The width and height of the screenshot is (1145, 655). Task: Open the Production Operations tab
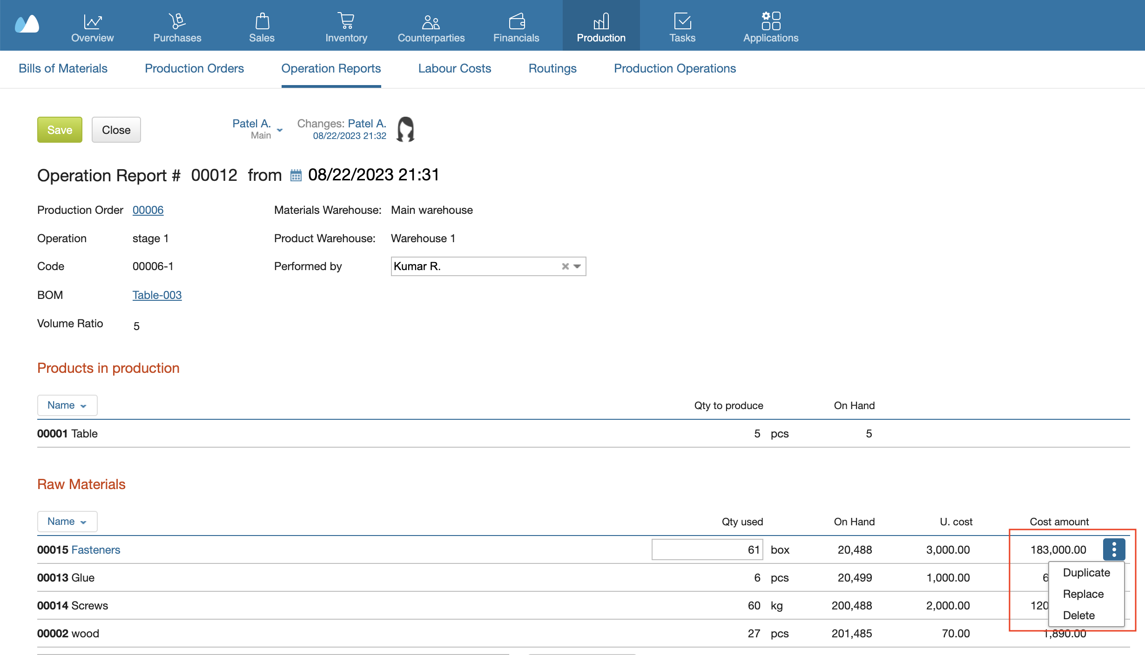point(675,68)
